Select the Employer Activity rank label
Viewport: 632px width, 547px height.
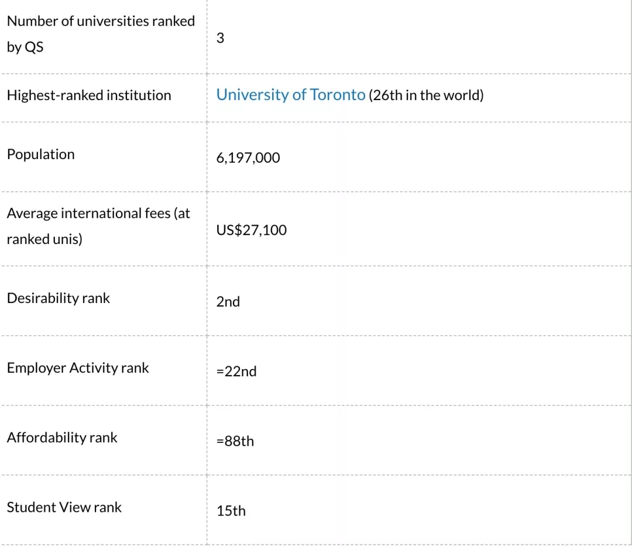[78, 367]
